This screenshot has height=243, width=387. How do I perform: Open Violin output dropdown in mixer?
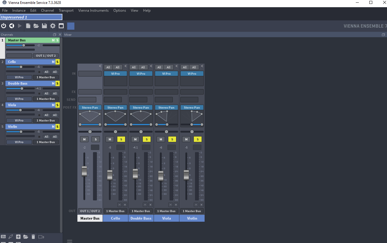click(x=192, y=211)
